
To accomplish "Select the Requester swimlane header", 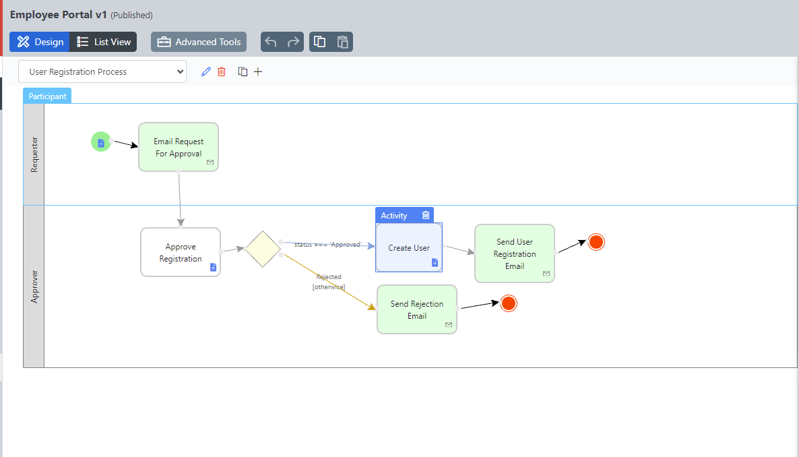I will coord(34,154).
